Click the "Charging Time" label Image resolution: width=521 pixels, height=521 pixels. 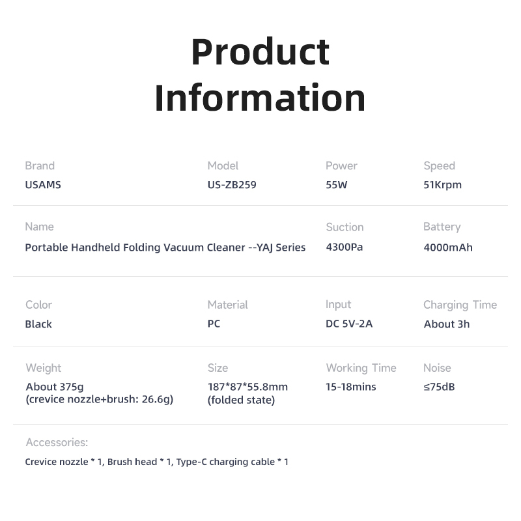pyautogui.click(x=460, y=305)
